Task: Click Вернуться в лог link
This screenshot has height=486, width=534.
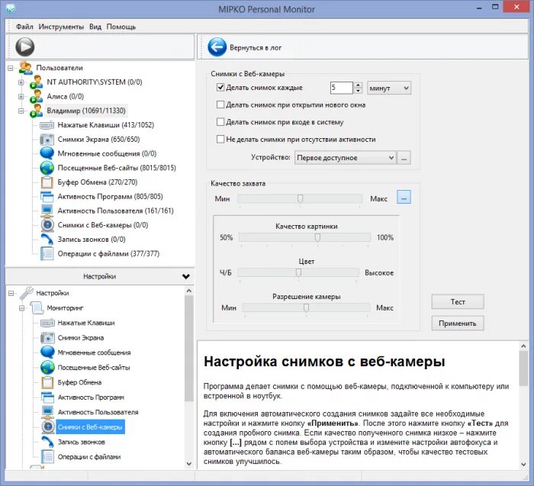Action: tap(256, 47)
